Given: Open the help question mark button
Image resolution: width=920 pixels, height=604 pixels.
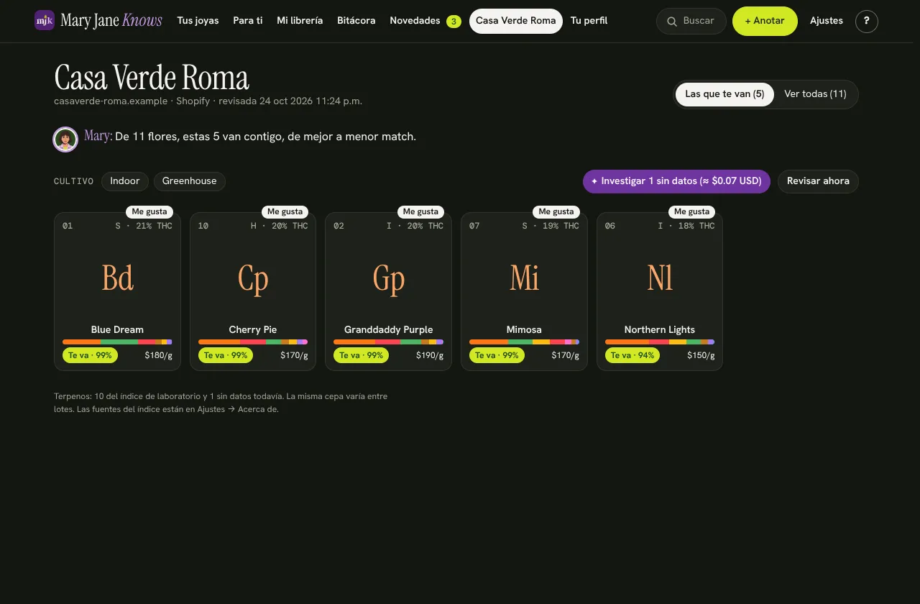Looking at the screenshot, I should [867, 21].
